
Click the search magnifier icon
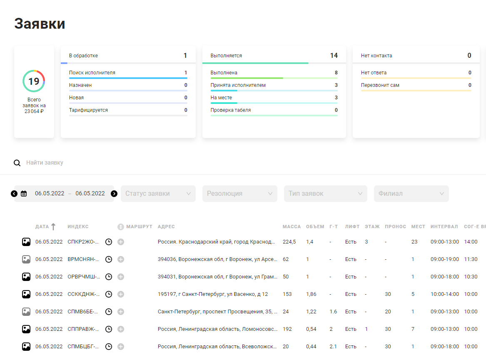pos(17,163)
